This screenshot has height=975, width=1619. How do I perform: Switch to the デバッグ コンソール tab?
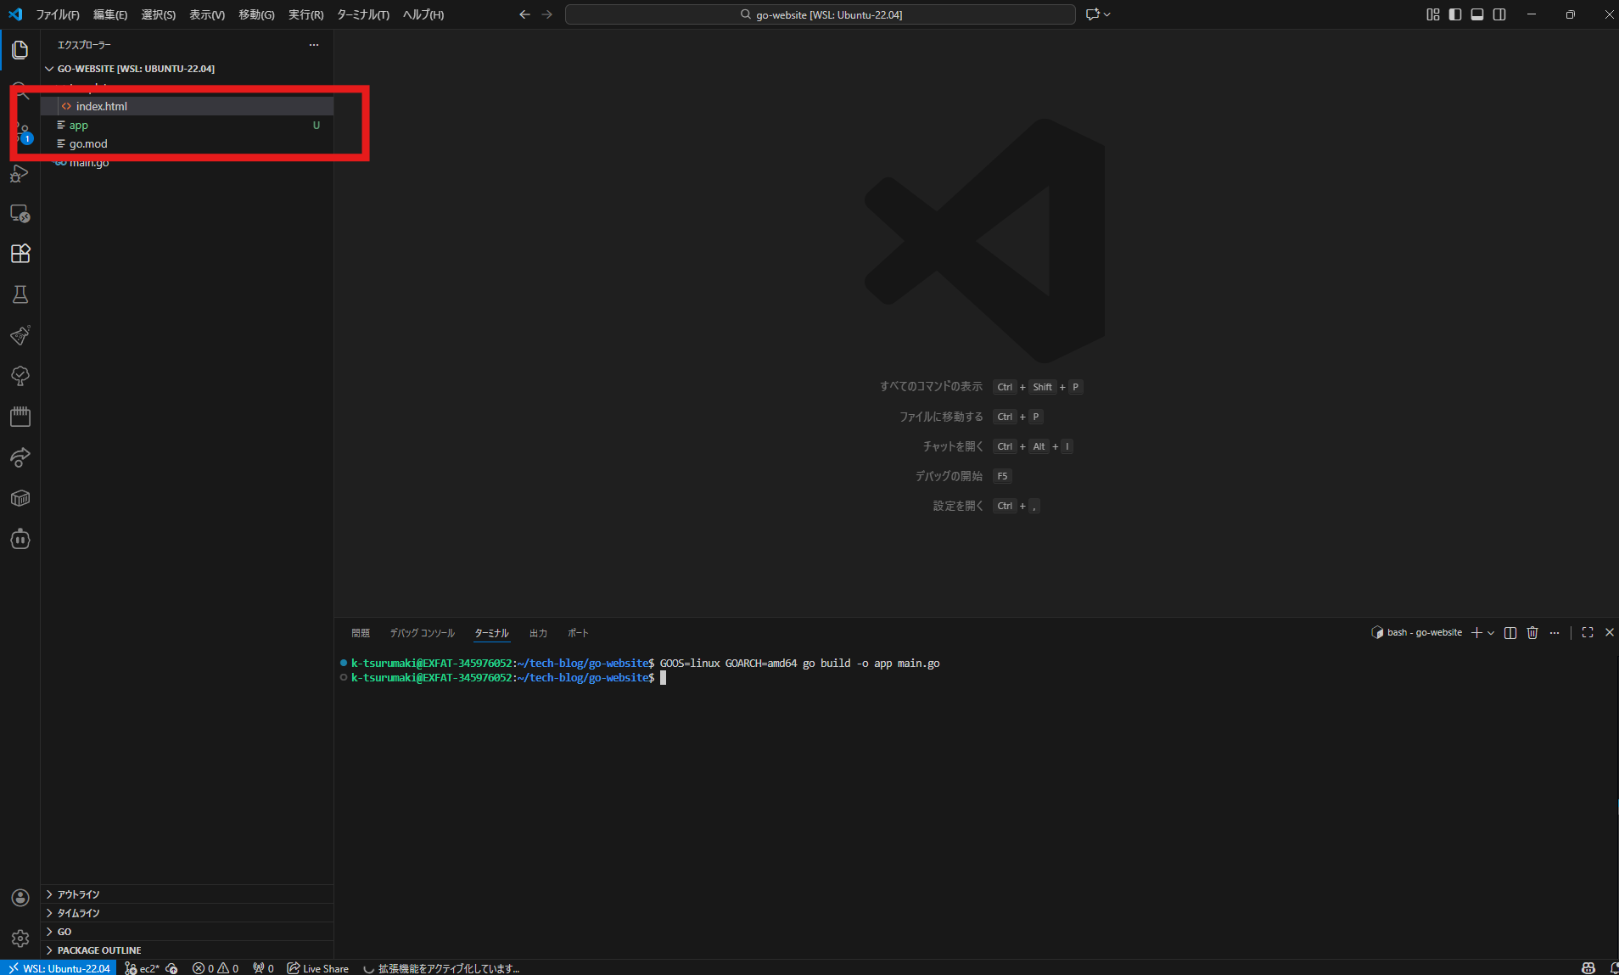[422, 633]
